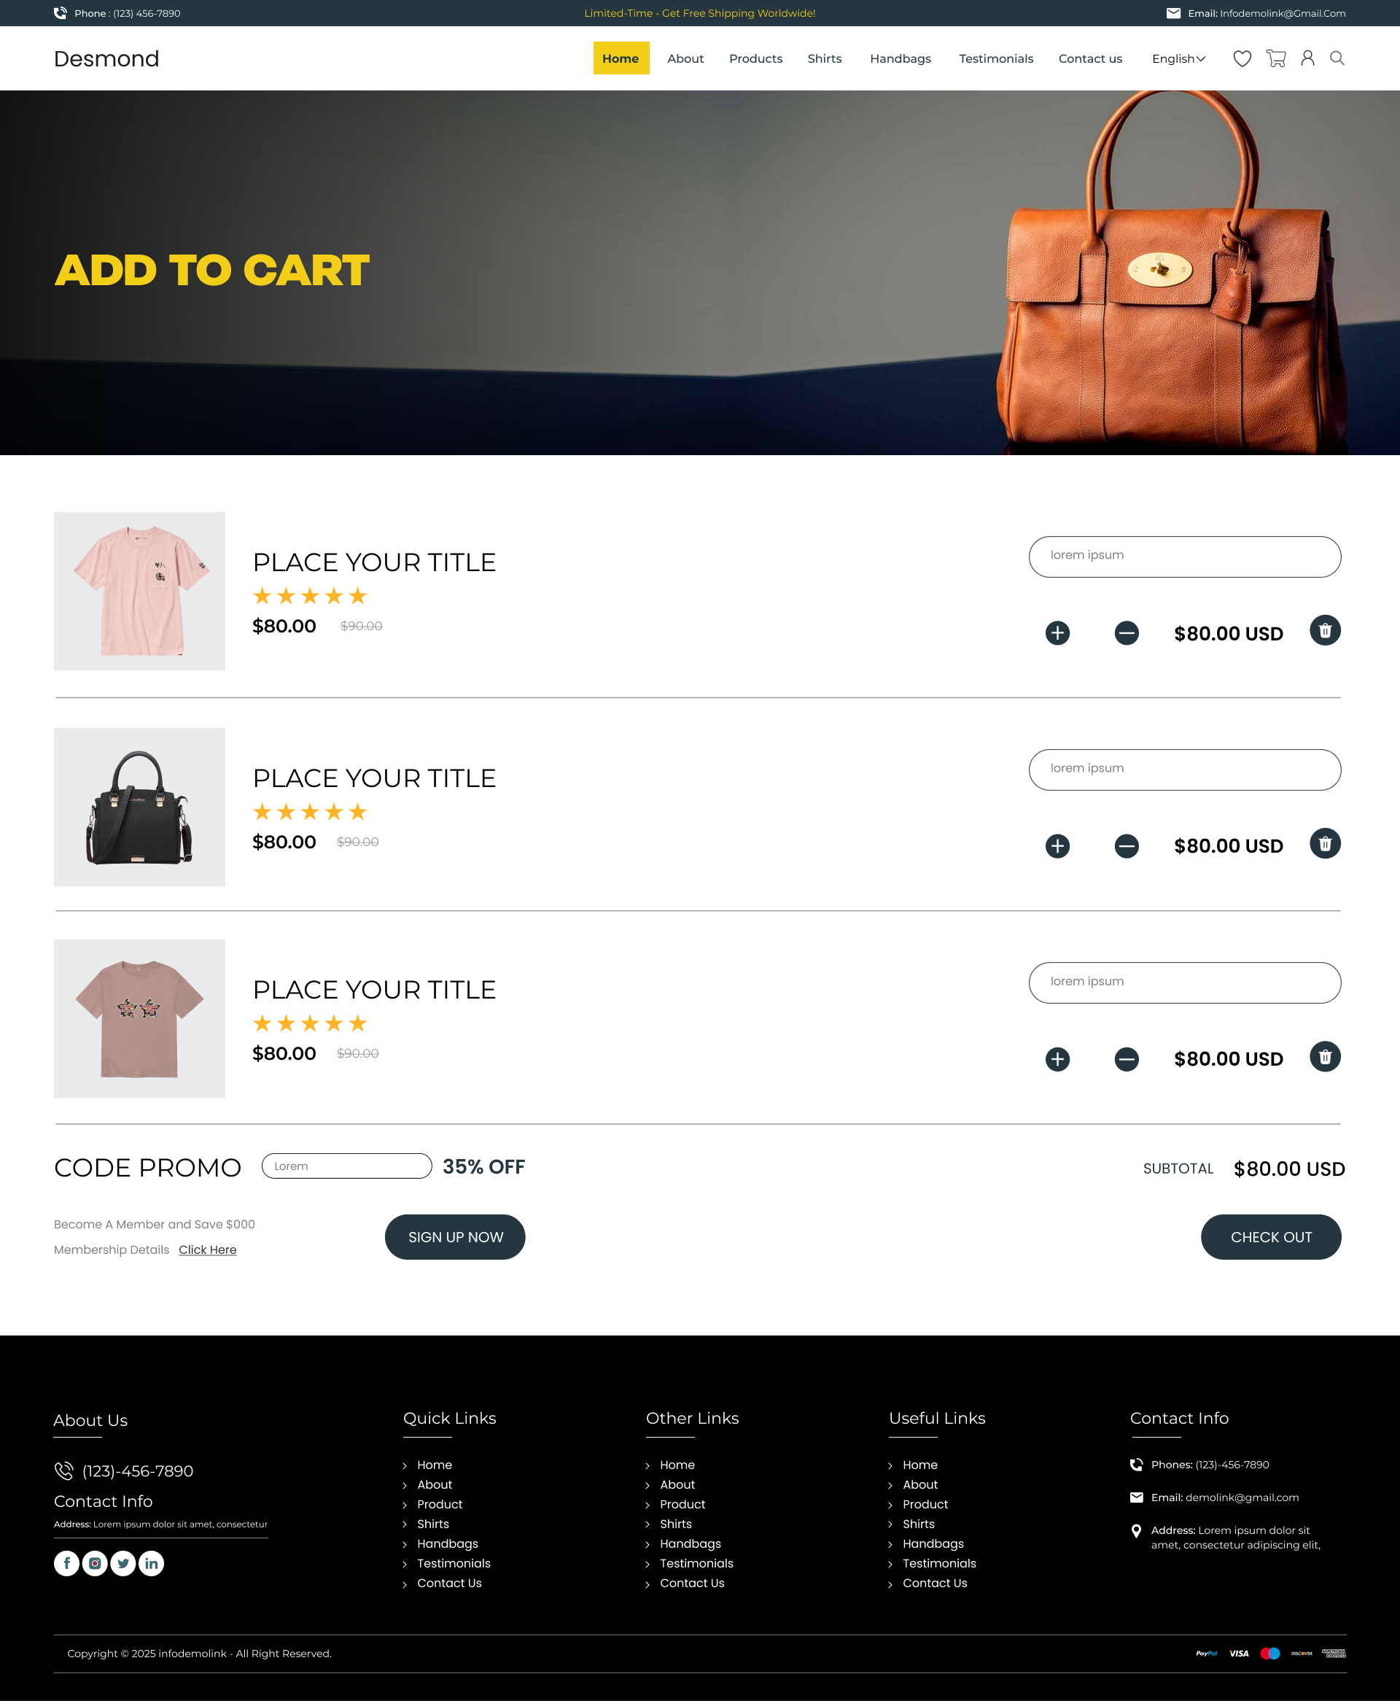Delete the pink shirt item with trash icon
Screen dimensions: 1400x1701
(1325, 630)
